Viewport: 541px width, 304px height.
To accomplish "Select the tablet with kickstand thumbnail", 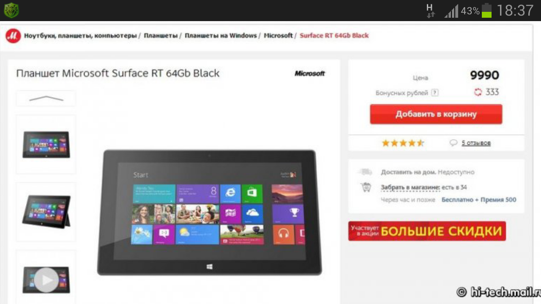I will (46, 212).
